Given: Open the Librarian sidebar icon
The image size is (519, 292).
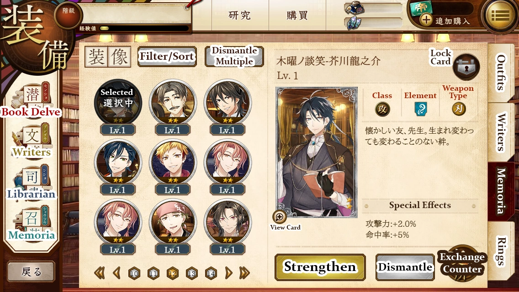Looking at the screenshot, I should [32, 182].
